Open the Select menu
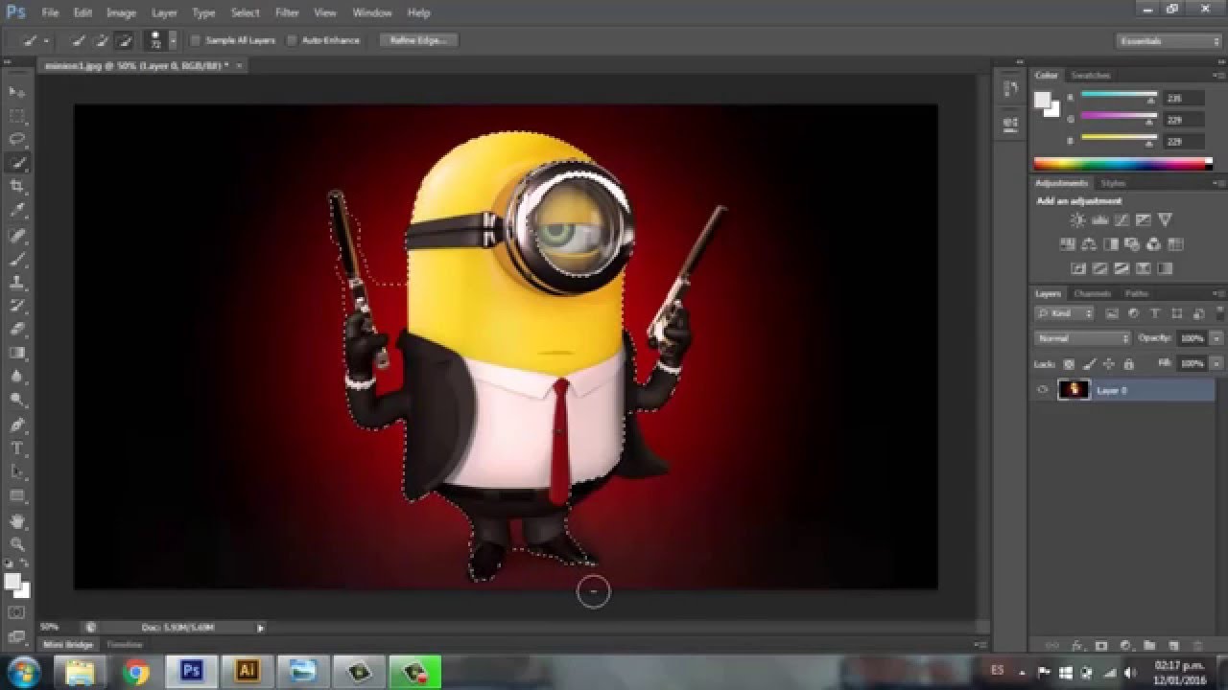1228x690 pixels. pyautogui.click(x=245, y=12)
